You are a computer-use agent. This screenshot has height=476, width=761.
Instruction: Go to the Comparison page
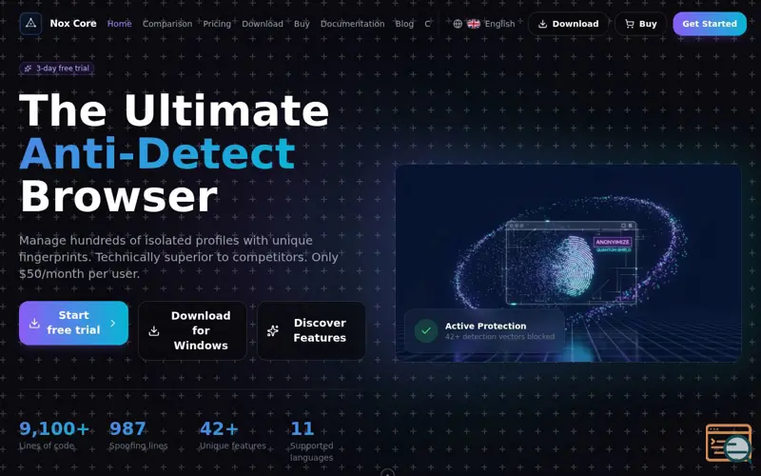(167, 24)
